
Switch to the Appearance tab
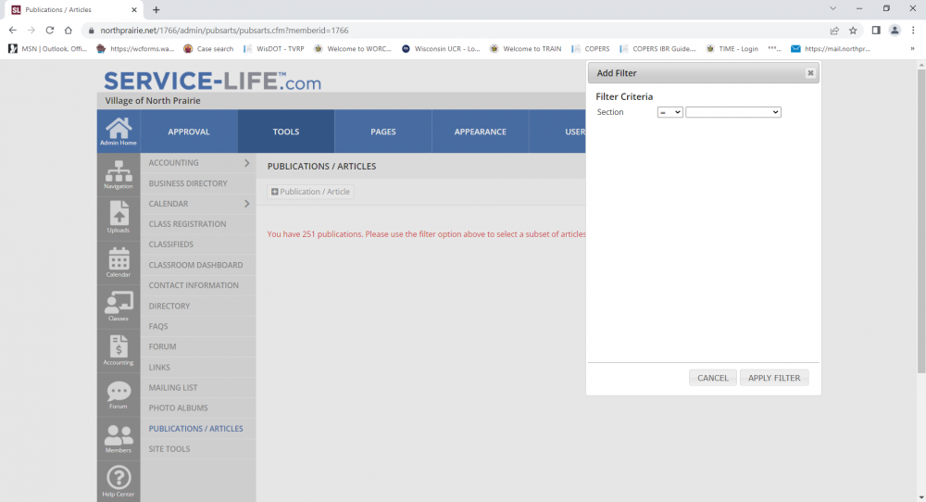(x=480, y=132)
